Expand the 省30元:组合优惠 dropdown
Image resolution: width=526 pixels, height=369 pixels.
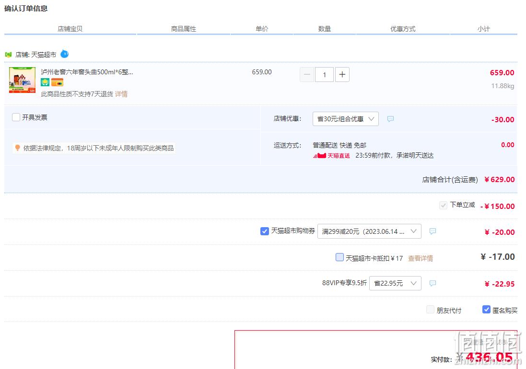click(346, 119)
